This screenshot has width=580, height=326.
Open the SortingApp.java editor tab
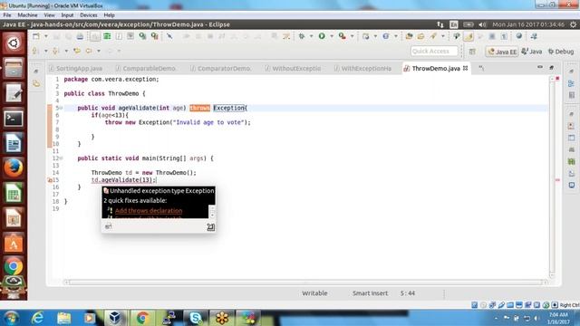point(75,69)
